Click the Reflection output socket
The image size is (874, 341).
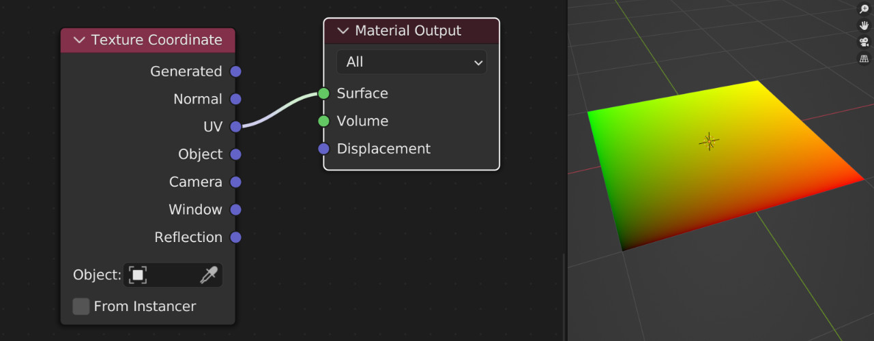235,237
